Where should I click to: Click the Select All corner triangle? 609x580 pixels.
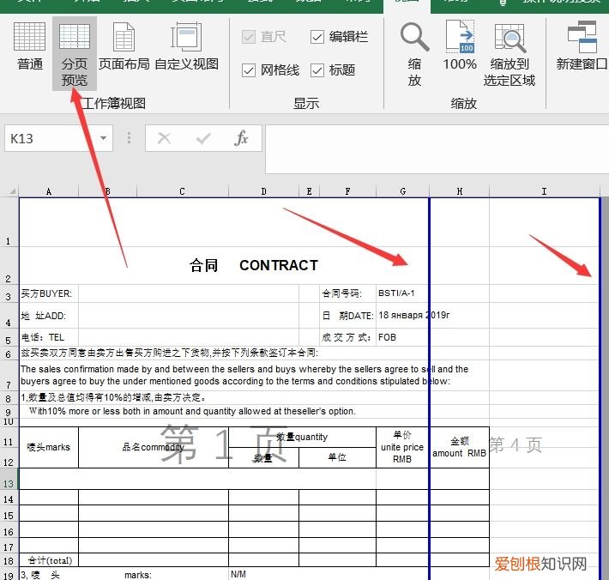[12, 191]
